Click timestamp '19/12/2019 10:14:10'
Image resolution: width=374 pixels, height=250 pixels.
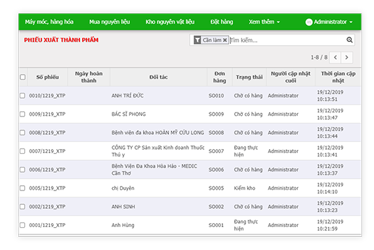330,188
